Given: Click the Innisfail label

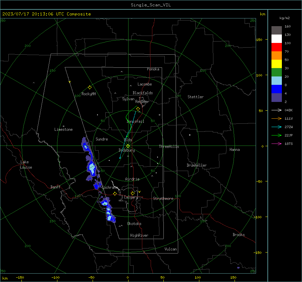Looking at the screenshot, I should coord(136,121).
